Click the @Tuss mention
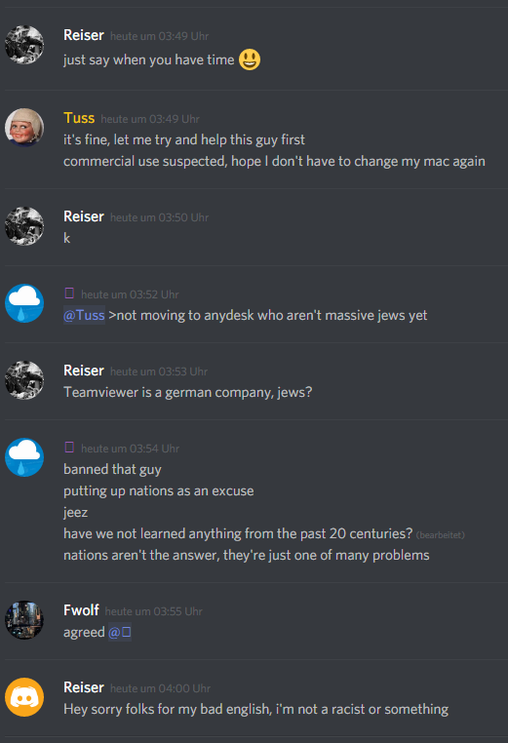 pos(84,315)
